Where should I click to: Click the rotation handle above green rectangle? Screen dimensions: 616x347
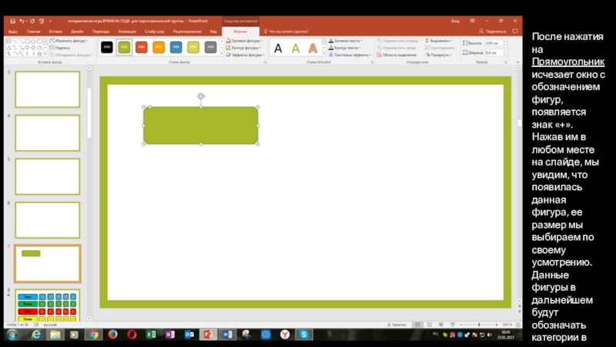tap(201, 96)
